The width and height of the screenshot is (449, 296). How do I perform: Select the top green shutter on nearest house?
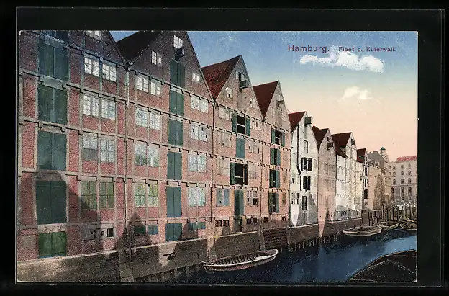(53, 61)
